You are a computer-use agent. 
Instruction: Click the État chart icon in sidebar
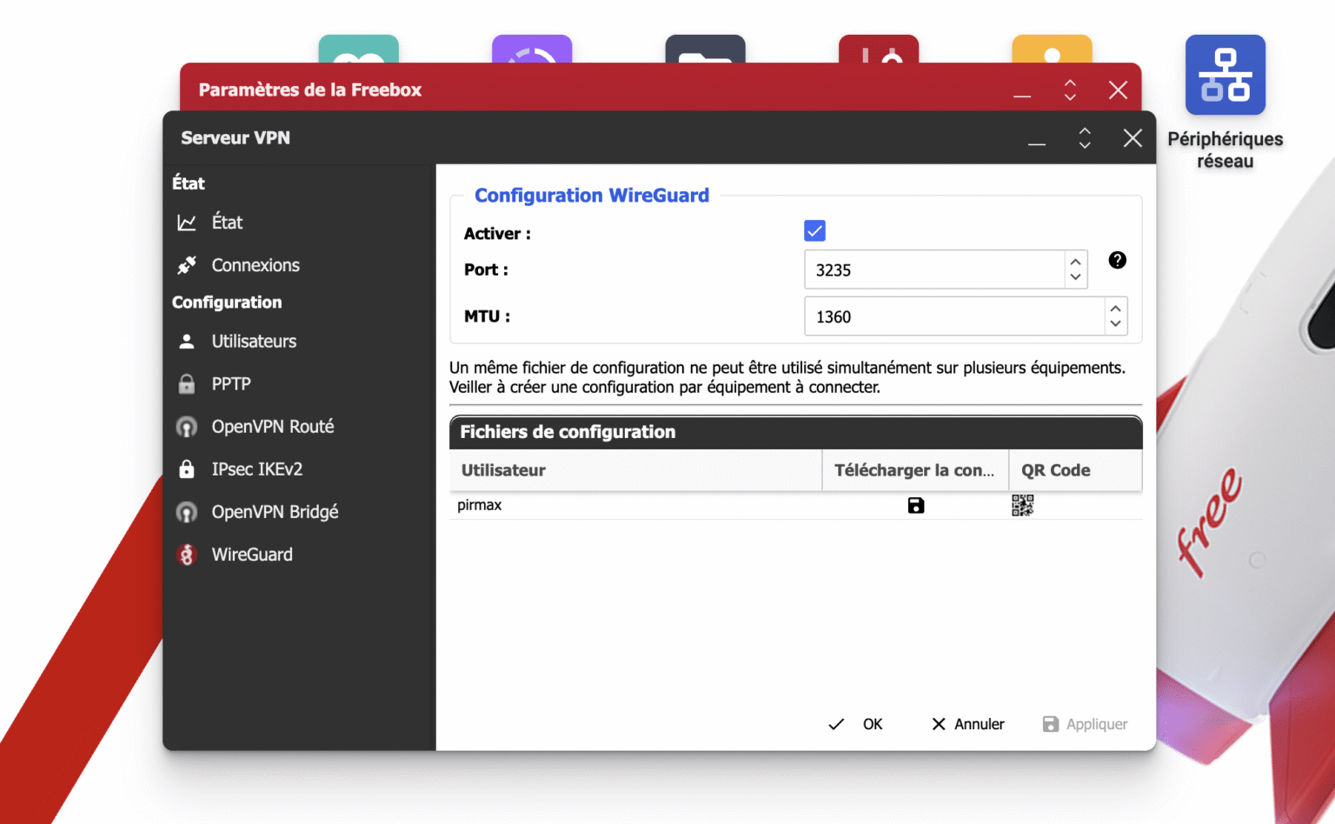click(x=187, y=223)
